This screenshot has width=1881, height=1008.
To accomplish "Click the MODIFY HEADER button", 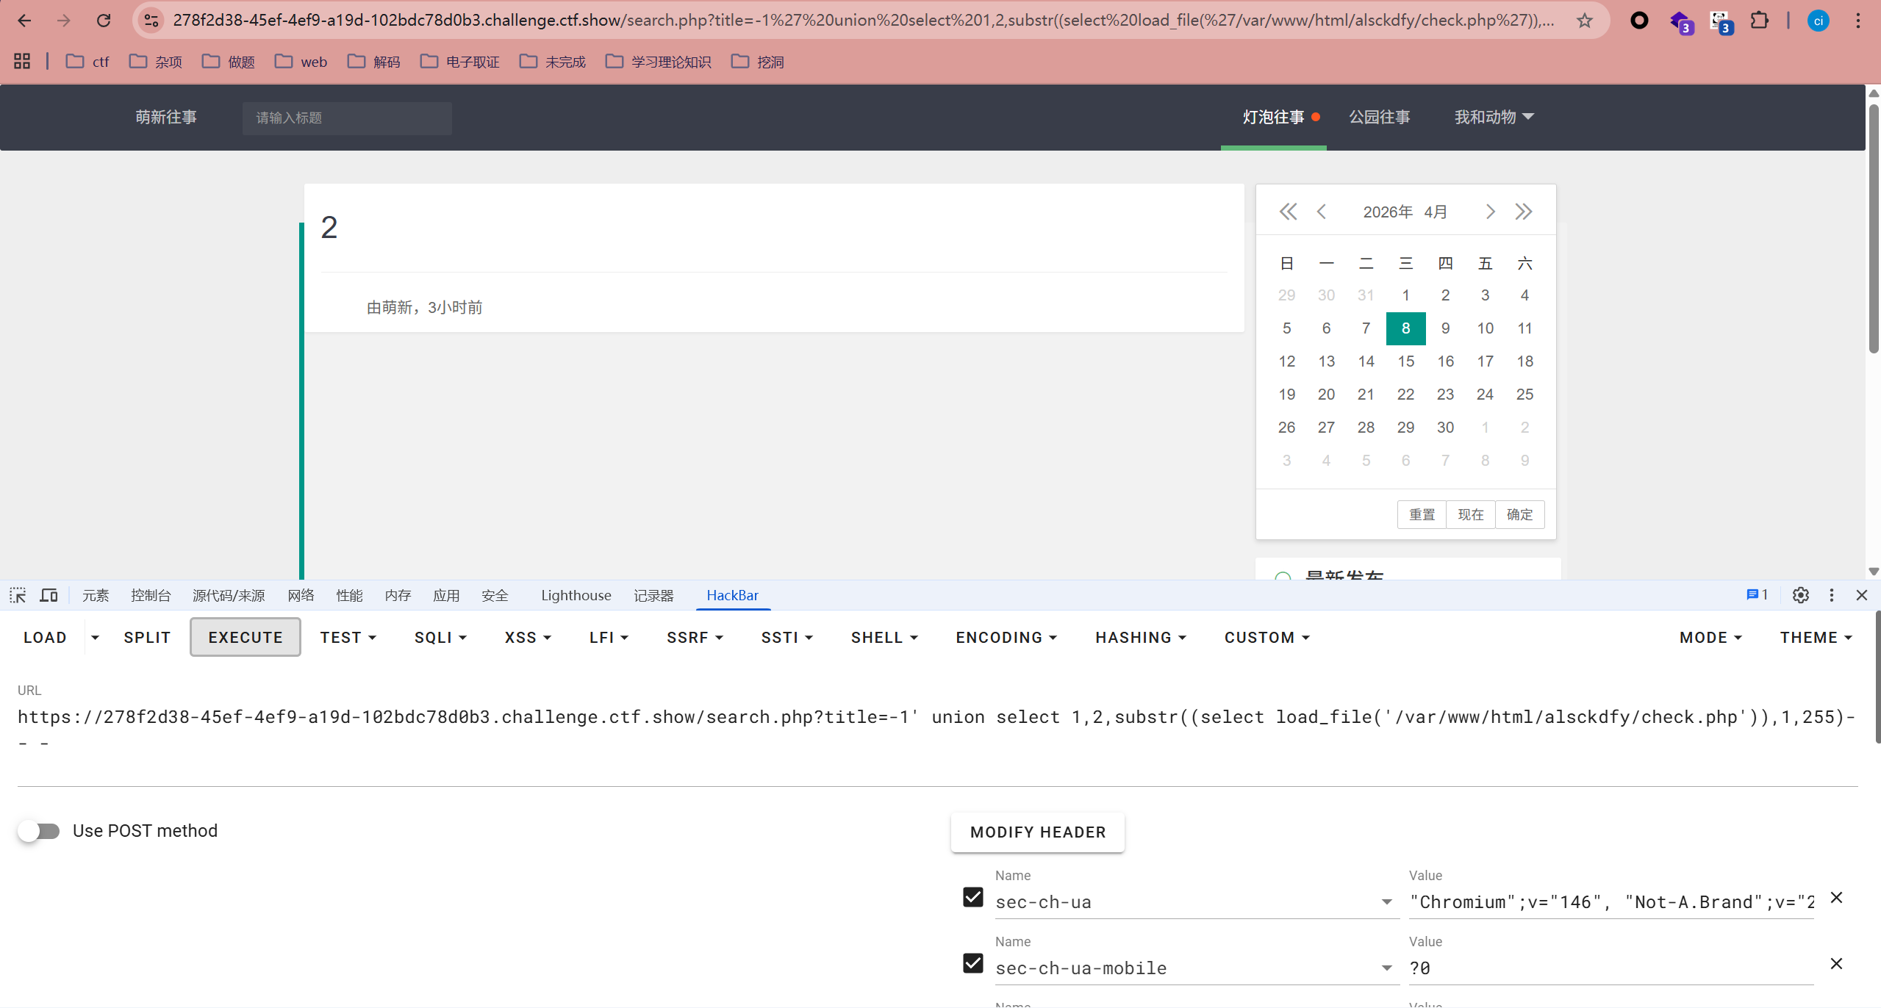I will click(1037, 832).
